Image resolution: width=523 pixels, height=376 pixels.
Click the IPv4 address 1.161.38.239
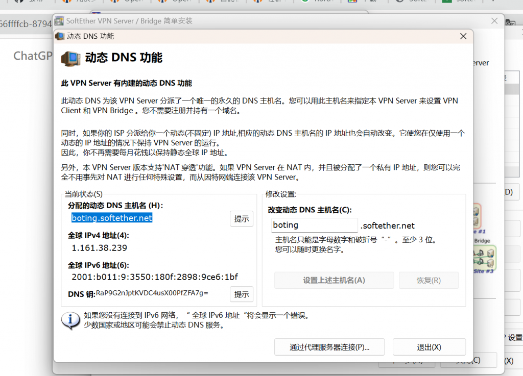[x=100, y=248]
